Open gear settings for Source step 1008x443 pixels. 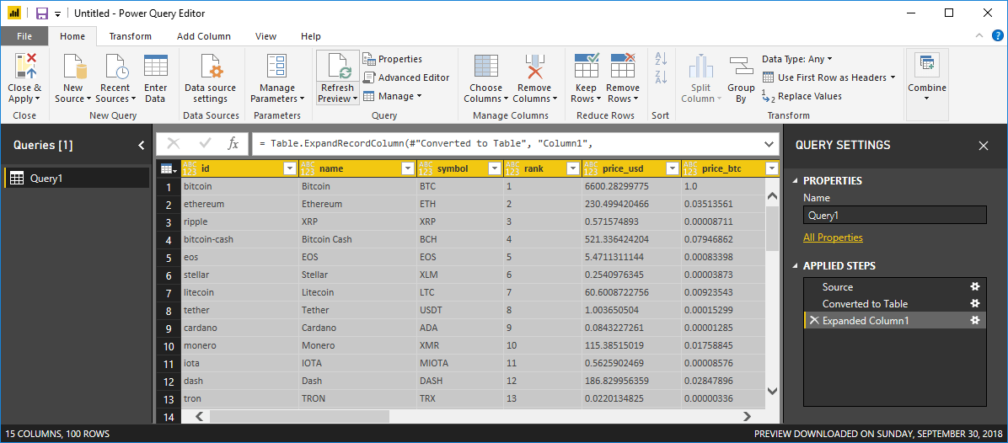974,287
